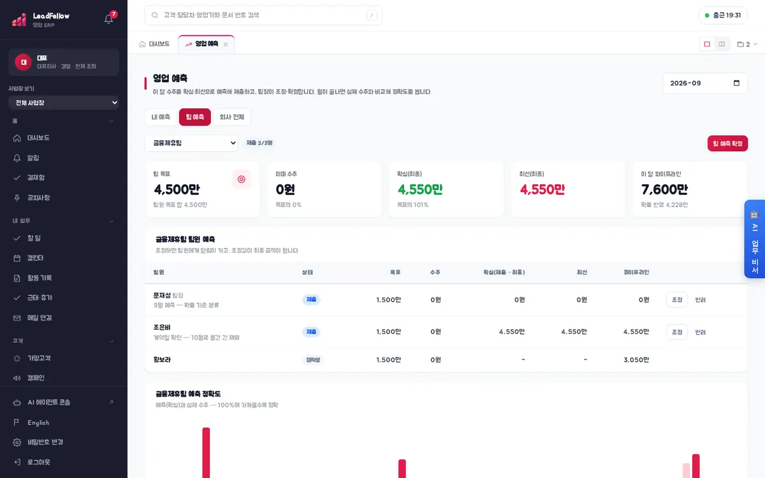Click the slash shortcut key in search bar
The image size is (765, 478).
tap(372, 15)
